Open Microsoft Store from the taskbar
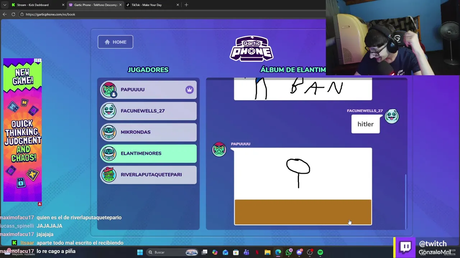 [x=236, y=252]
